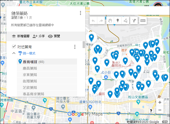Select the 所有項目 (65) group row
The height and width of the screenshot is (124, 170).
[x=47, y=62]
